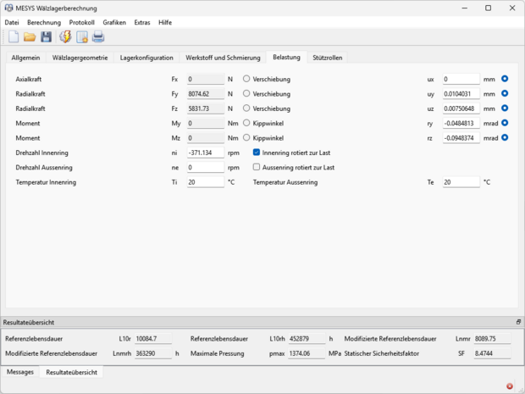Open the Grafiken menu
This screenshot has height=394, width=525.
tap(114, 22)
